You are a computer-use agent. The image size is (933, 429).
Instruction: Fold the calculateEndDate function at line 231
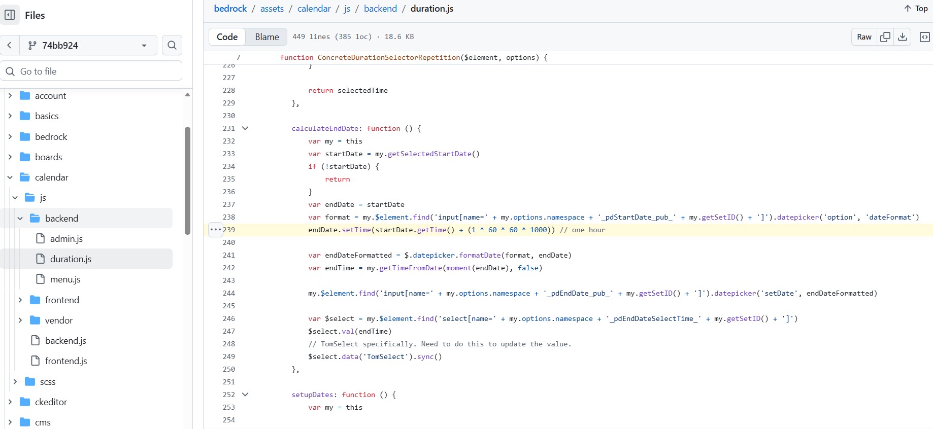[245, 128]
